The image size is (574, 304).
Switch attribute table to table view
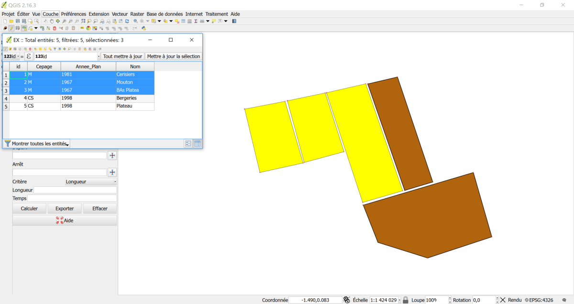[197, 143]
